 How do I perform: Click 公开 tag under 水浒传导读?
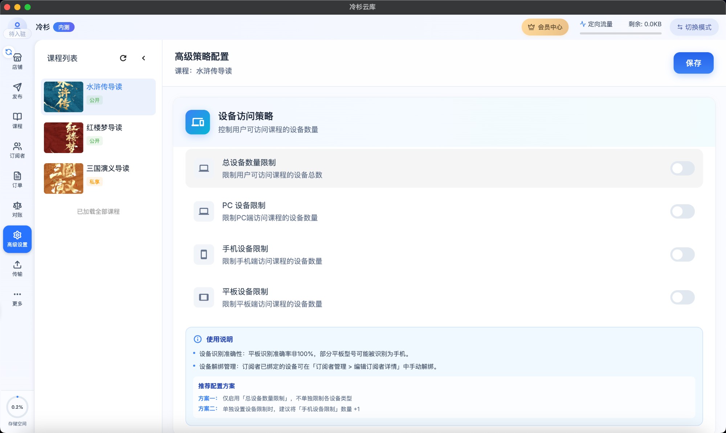(x=94, y=100)
